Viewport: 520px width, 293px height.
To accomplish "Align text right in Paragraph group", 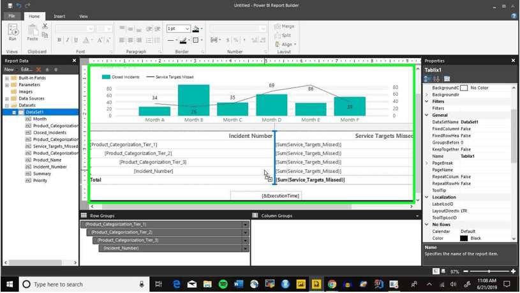I will 138,40.
